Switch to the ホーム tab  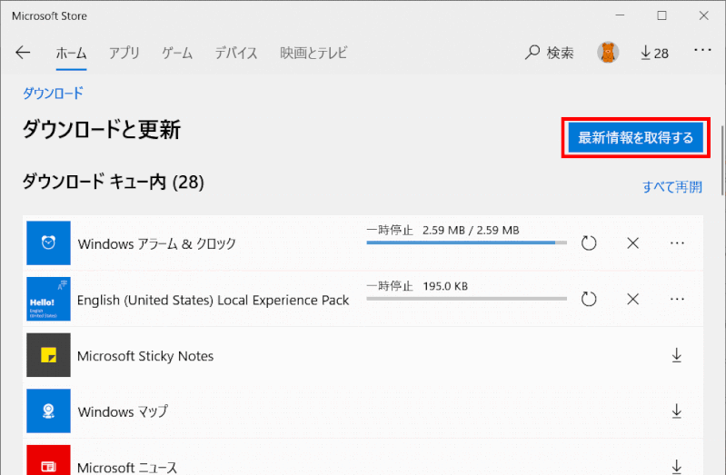point(71,54)
